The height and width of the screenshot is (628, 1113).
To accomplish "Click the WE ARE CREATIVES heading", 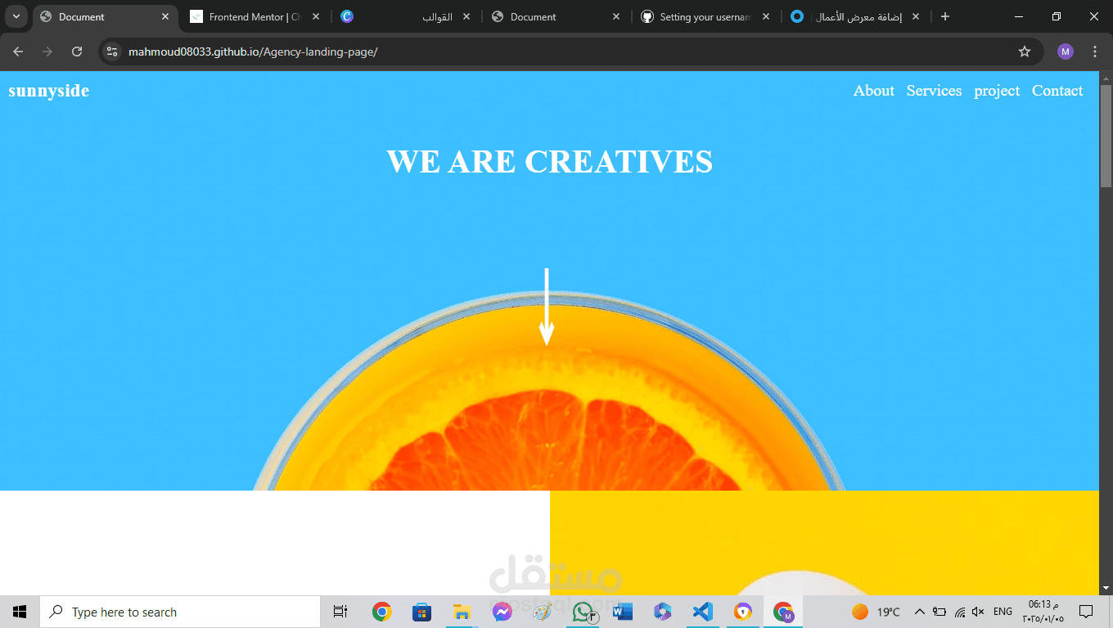I will click(550, 161).
